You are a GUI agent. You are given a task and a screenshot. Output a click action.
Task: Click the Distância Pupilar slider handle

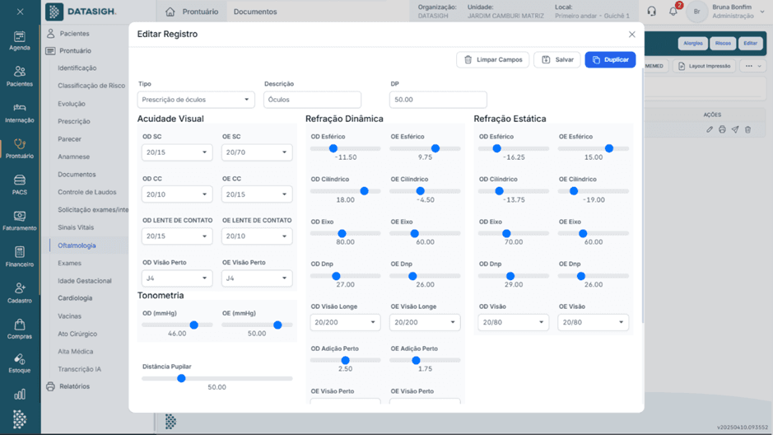tap(181, 378)
